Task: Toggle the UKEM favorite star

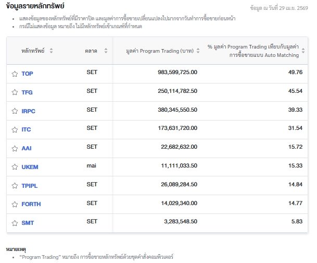Action: (15, 167)
